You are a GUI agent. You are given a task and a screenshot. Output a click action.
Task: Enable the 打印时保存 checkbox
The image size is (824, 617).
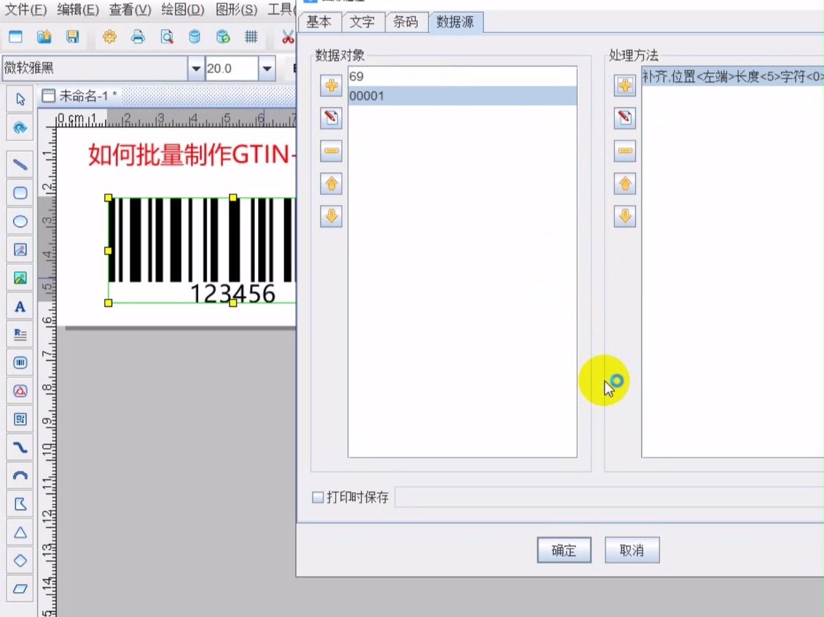point(318,497)
